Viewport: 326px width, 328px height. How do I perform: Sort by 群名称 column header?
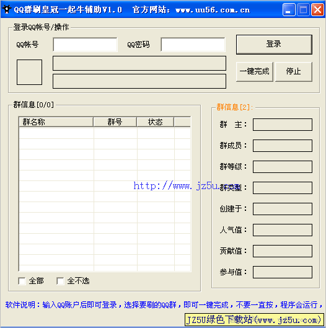coord(56,122)
